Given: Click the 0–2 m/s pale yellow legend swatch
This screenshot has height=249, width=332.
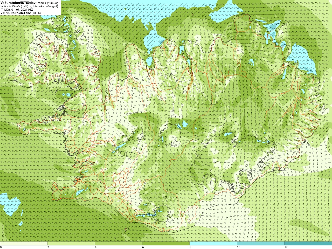Looking at the screenshot, I should pos(24,244).
